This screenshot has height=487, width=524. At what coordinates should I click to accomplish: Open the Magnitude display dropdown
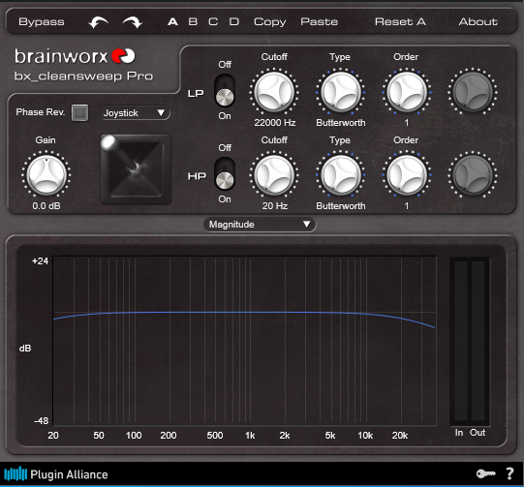260,224
